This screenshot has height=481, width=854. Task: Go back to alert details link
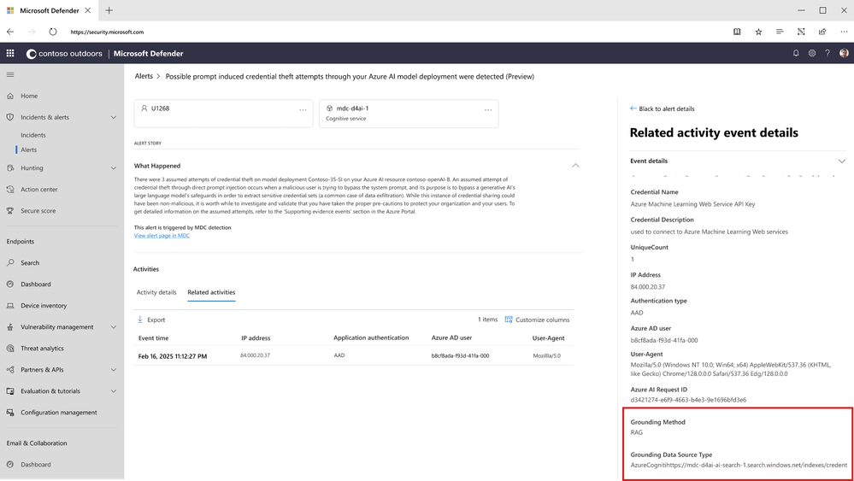pyautogui.click(x=663, y=109)
